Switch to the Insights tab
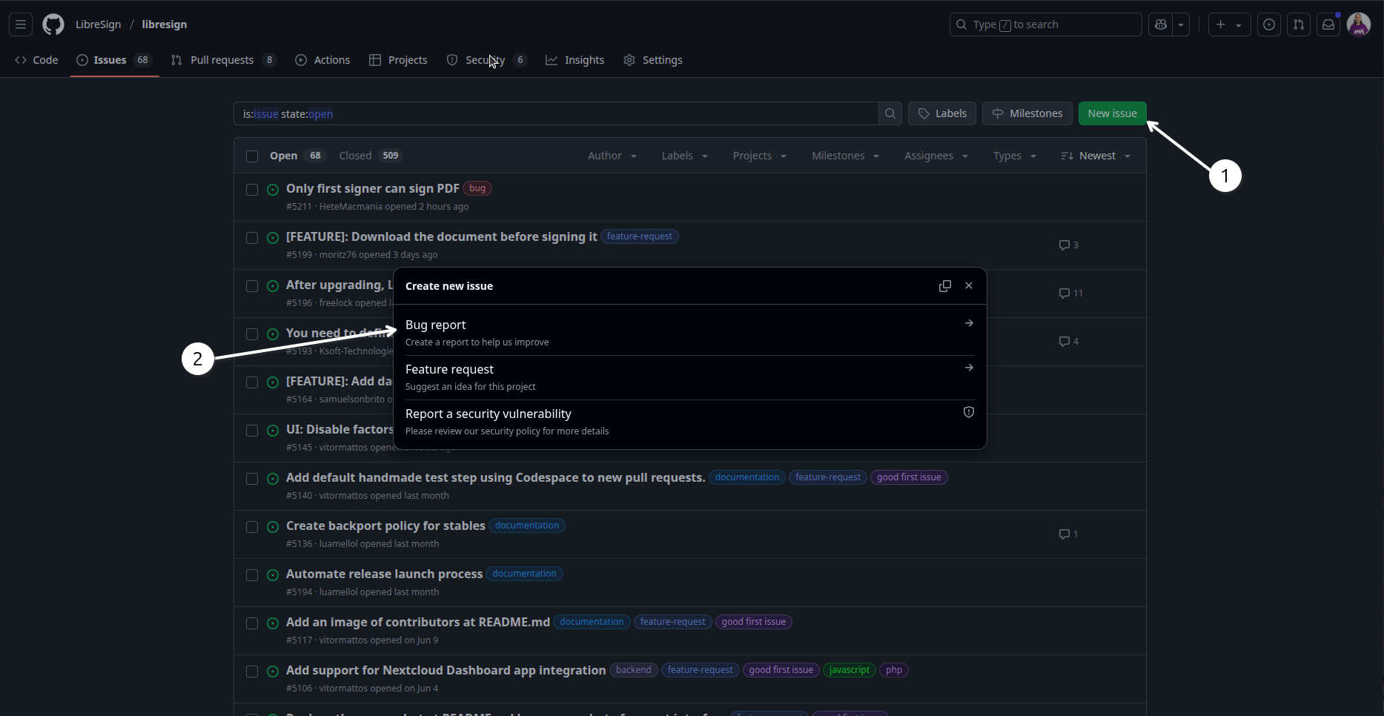 tap(575, 60)
